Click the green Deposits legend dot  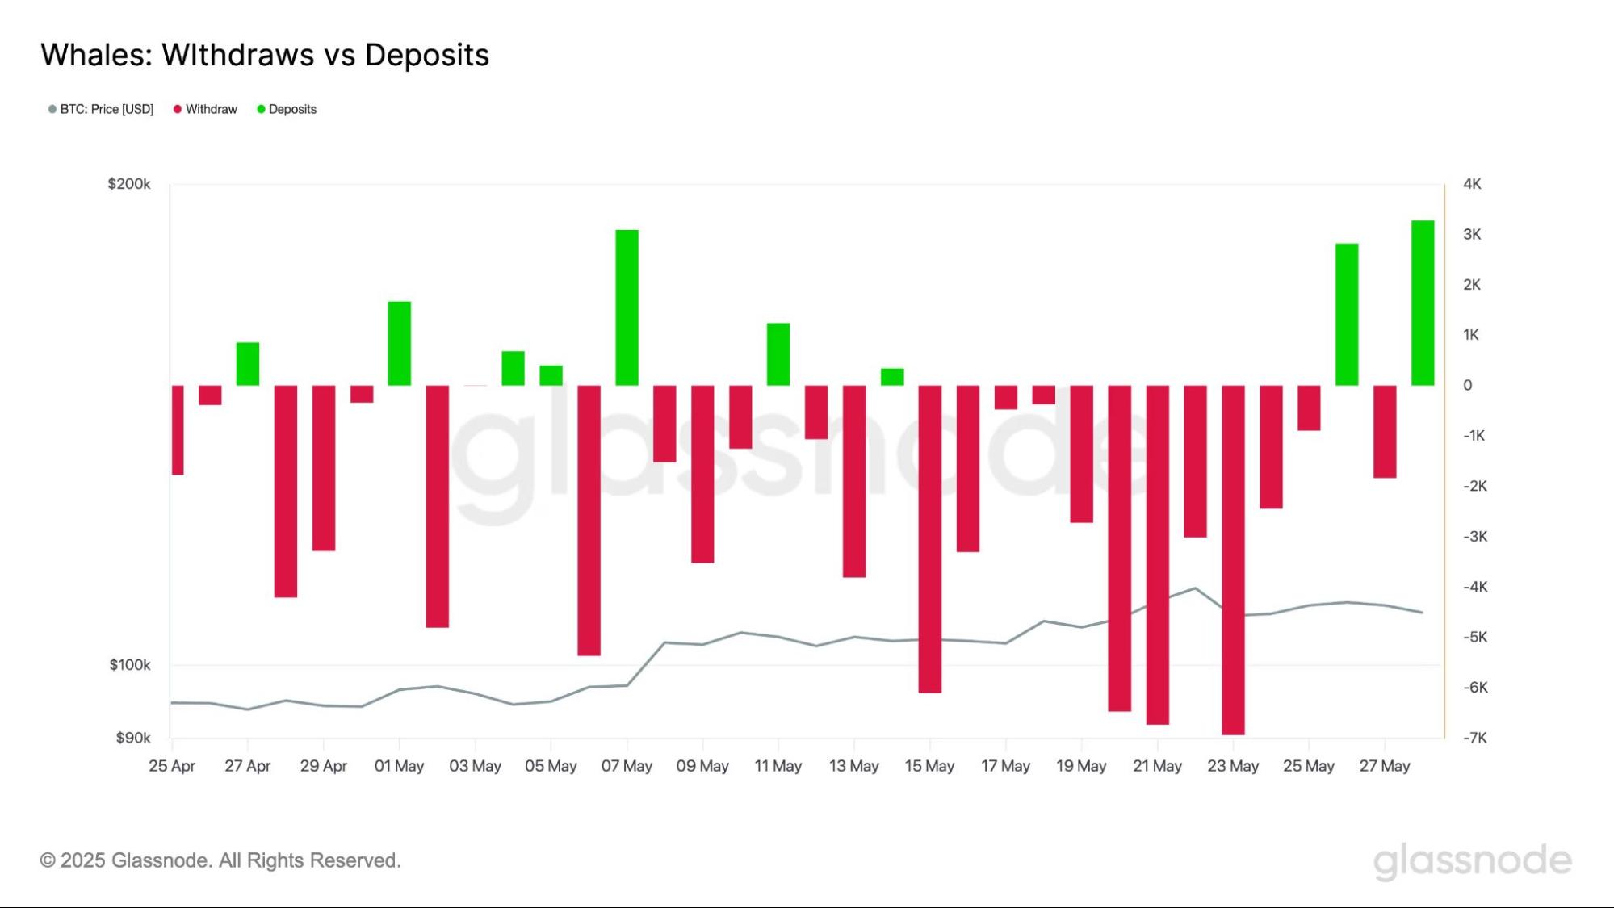(261, 110)
